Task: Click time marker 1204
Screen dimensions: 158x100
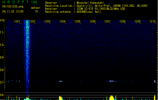Action: point(62,21)
